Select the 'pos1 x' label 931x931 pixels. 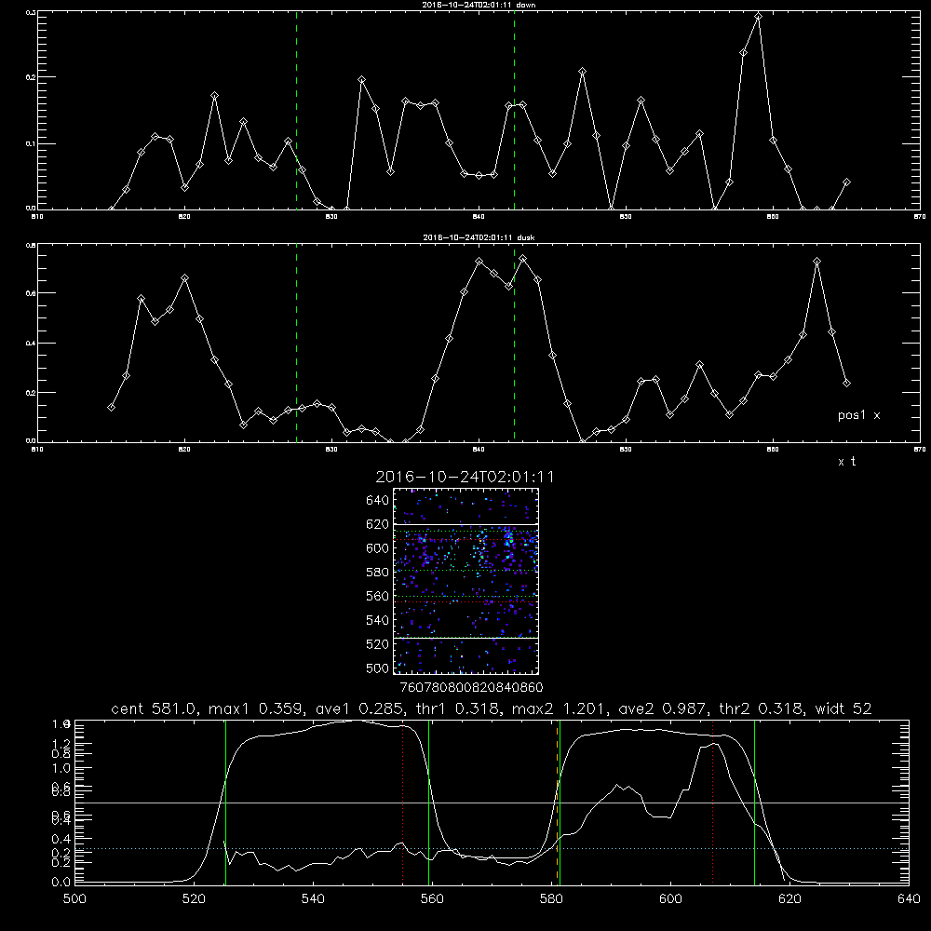coord(858,415)
